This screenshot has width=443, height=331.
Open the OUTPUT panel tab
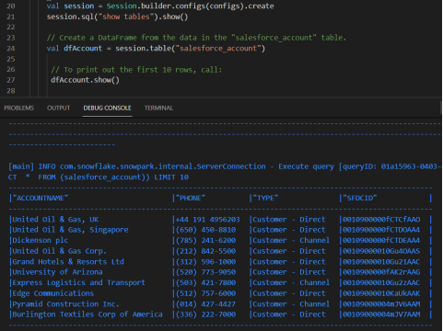coord(58,108)
